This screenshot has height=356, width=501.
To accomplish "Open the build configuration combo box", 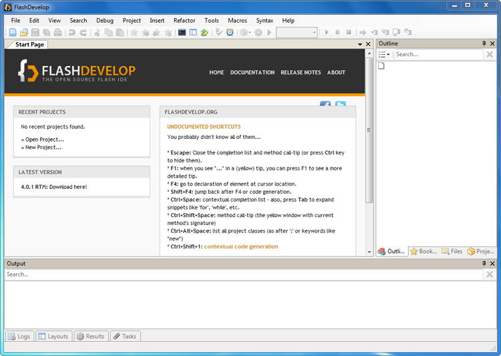I will pos(297,32).
